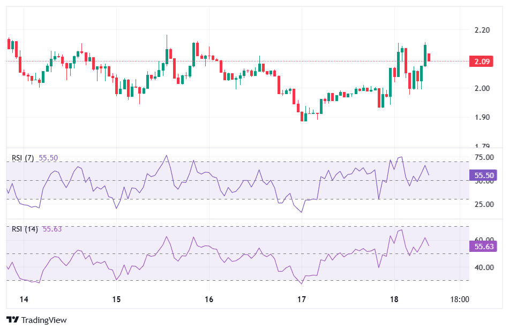Select the RSI (7) indicator title

click(x=23, y=158)
